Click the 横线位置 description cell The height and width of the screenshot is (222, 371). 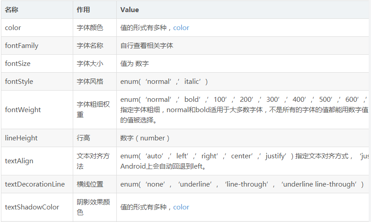[95, 184]
